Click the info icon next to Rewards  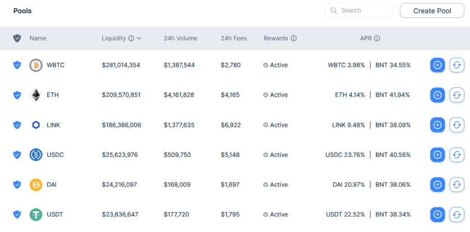(294, 38)
